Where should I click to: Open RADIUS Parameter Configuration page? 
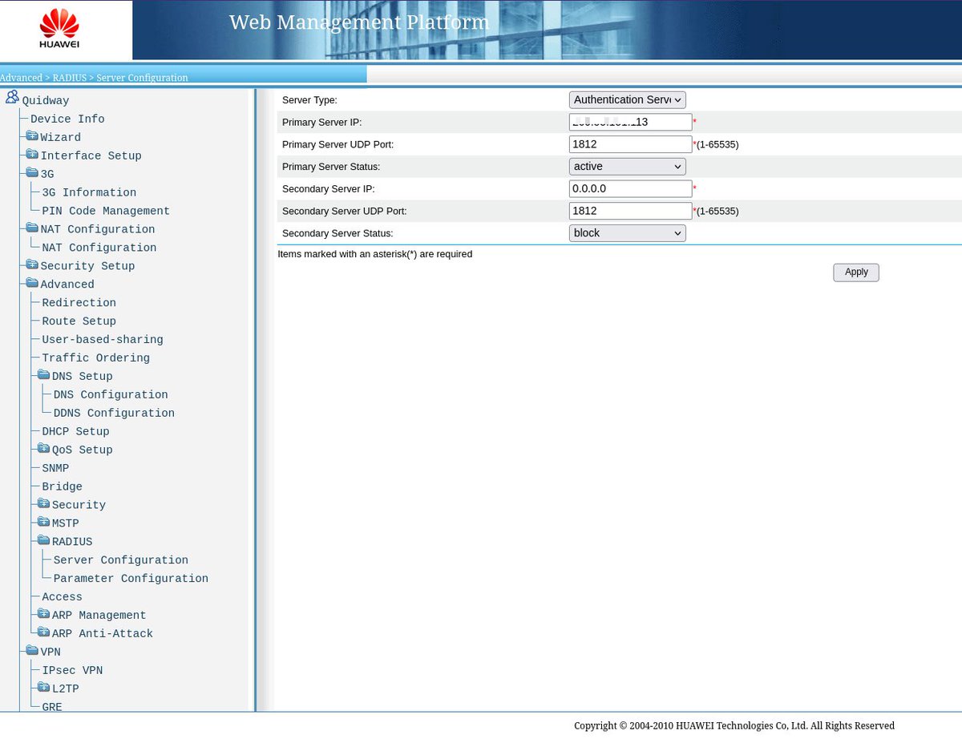click(x=131, y=579)
